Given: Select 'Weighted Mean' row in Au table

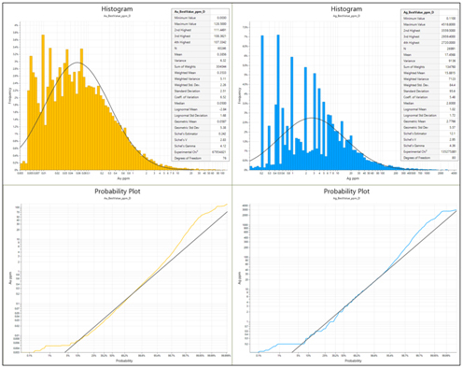Looking at the screenshot, I should 201,73.
